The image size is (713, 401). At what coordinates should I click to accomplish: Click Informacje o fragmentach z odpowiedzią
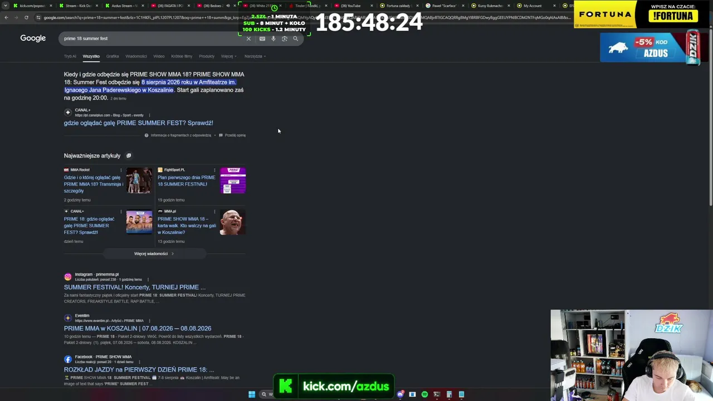(x=178, y=135)
